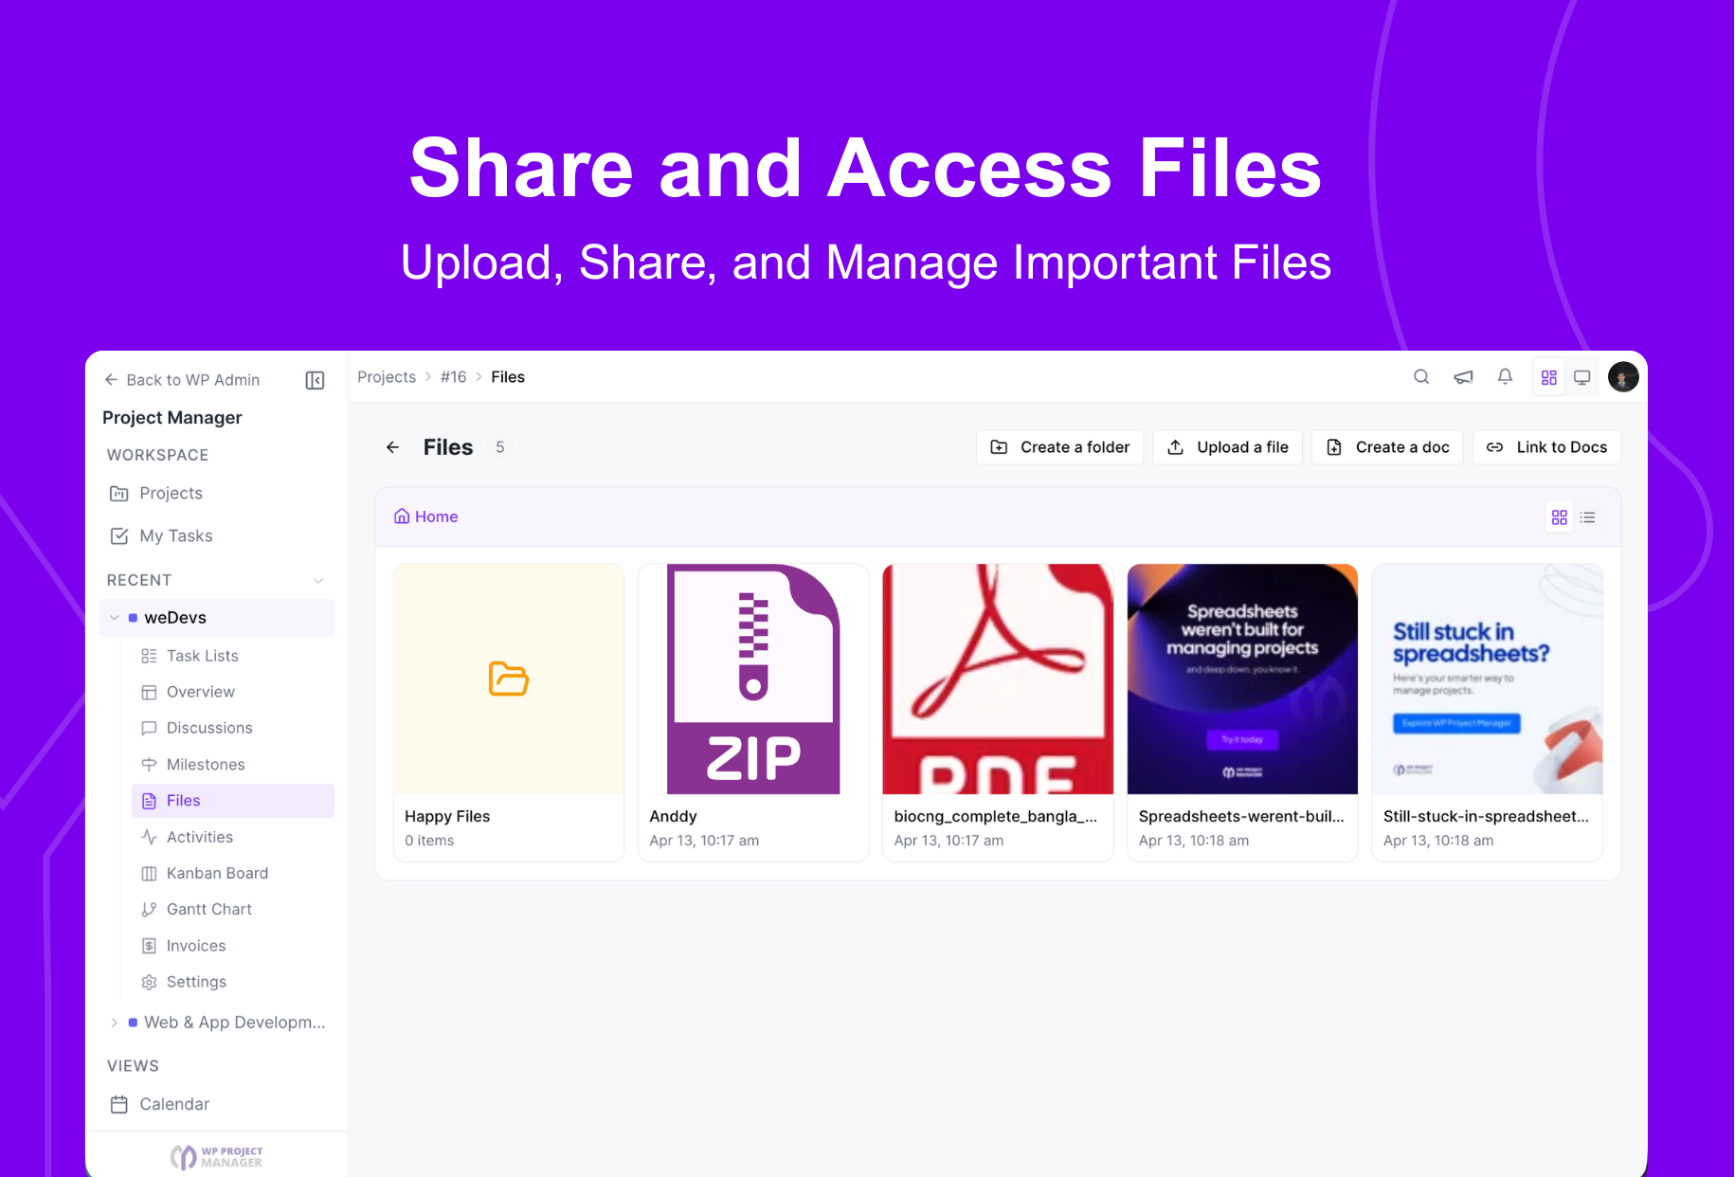Open the Anddy ZIP file thumbnail

click(753, 679)
